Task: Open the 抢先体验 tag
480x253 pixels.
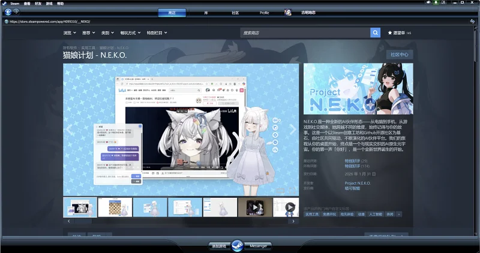Action: coord(347,214)
